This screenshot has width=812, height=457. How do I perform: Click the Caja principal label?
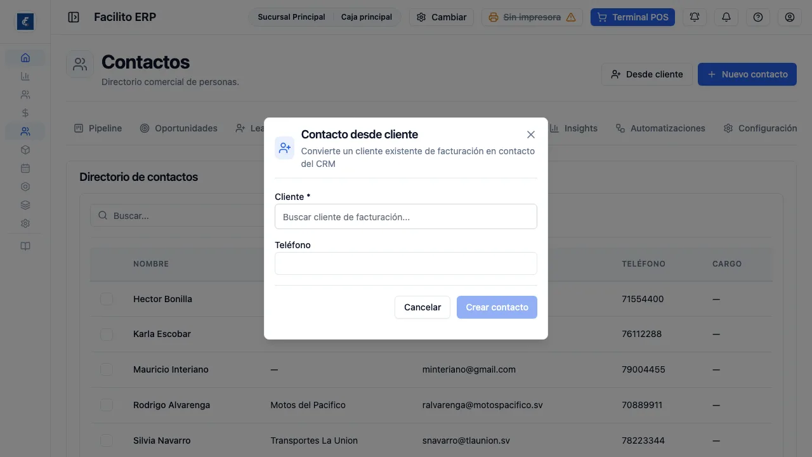coord(367,17)
